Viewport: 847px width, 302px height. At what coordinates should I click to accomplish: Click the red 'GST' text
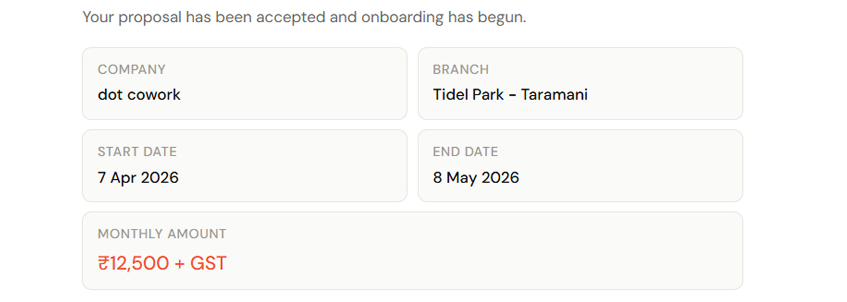tap(208, 263)
